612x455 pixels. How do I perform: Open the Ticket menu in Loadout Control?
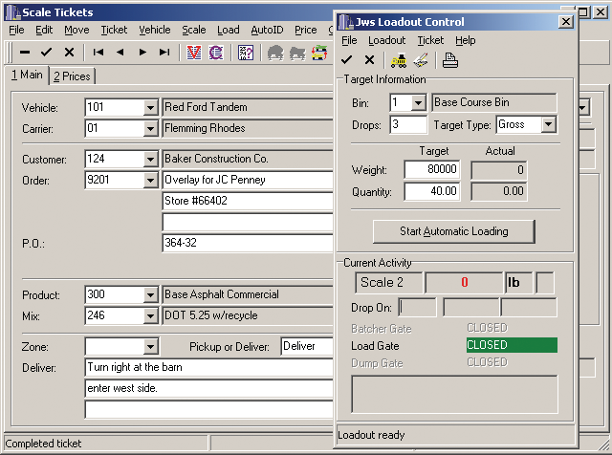430,40
